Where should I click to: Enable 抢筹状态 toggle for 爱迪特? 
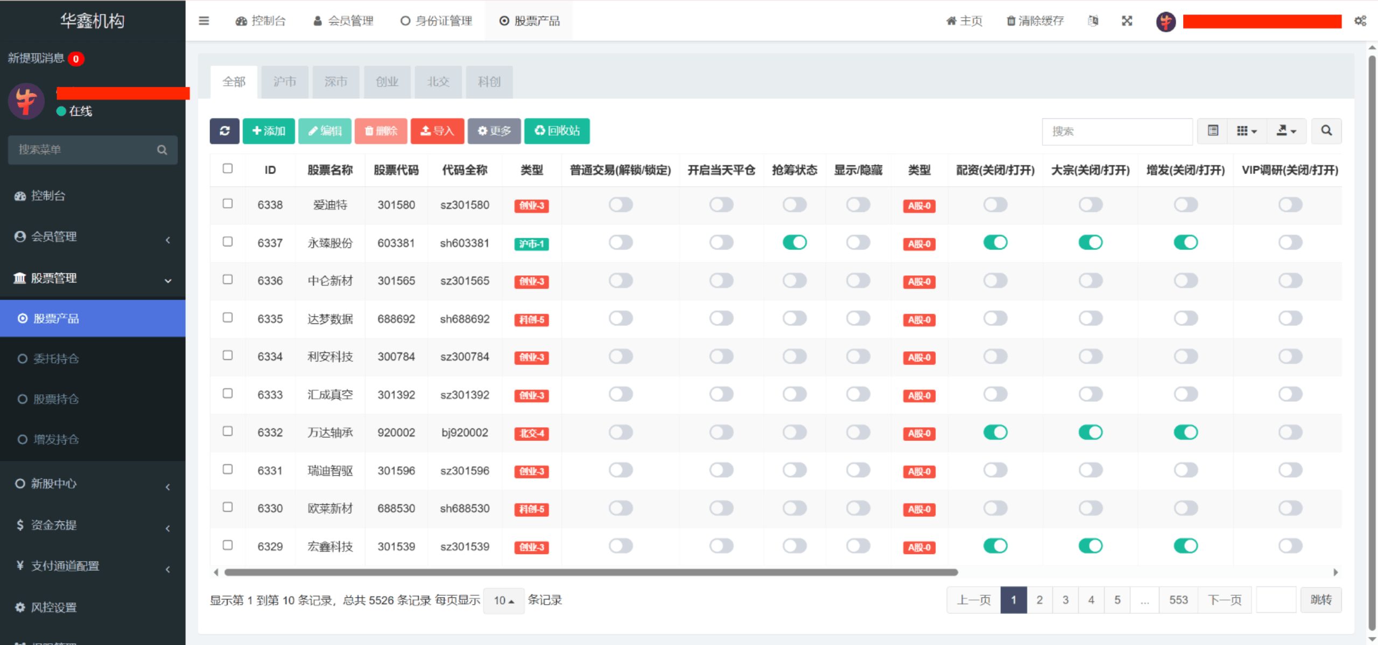[x=795, y=204]
